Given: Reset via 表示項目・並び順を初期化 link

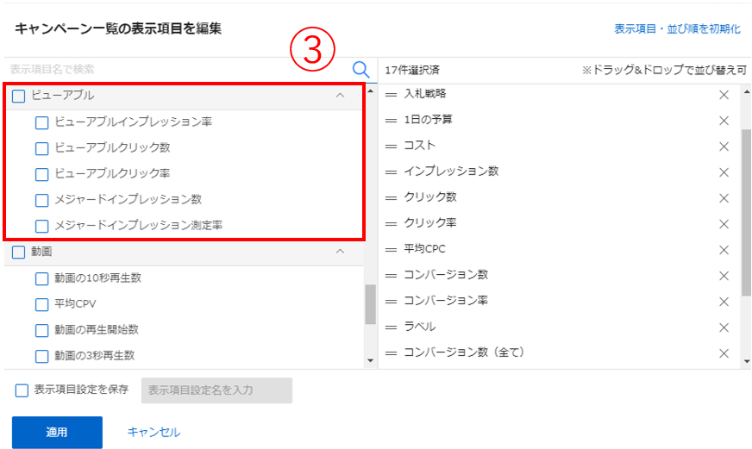Looking at the screenshot, I should click(677, 29).
